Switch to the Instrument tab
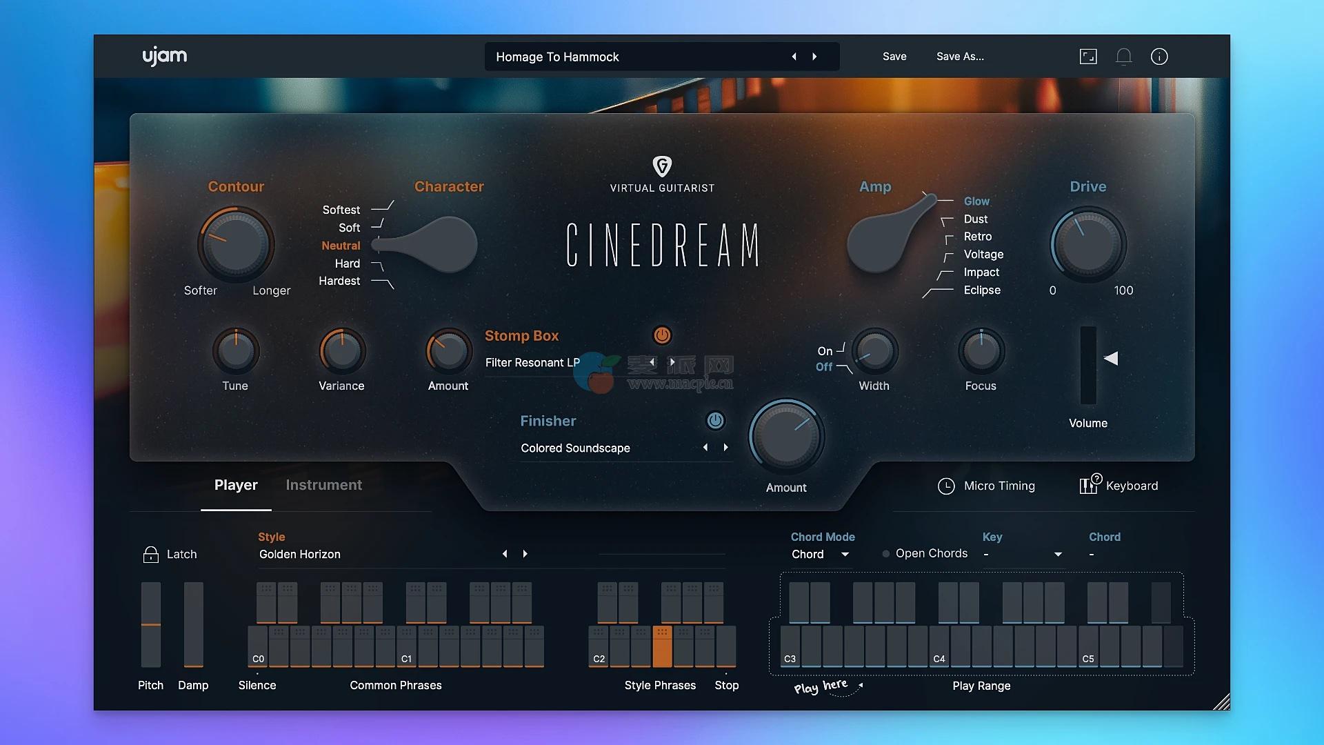The width and height of the screenshot is (1324, 745). pyautogui.click(x=323, y=485)
